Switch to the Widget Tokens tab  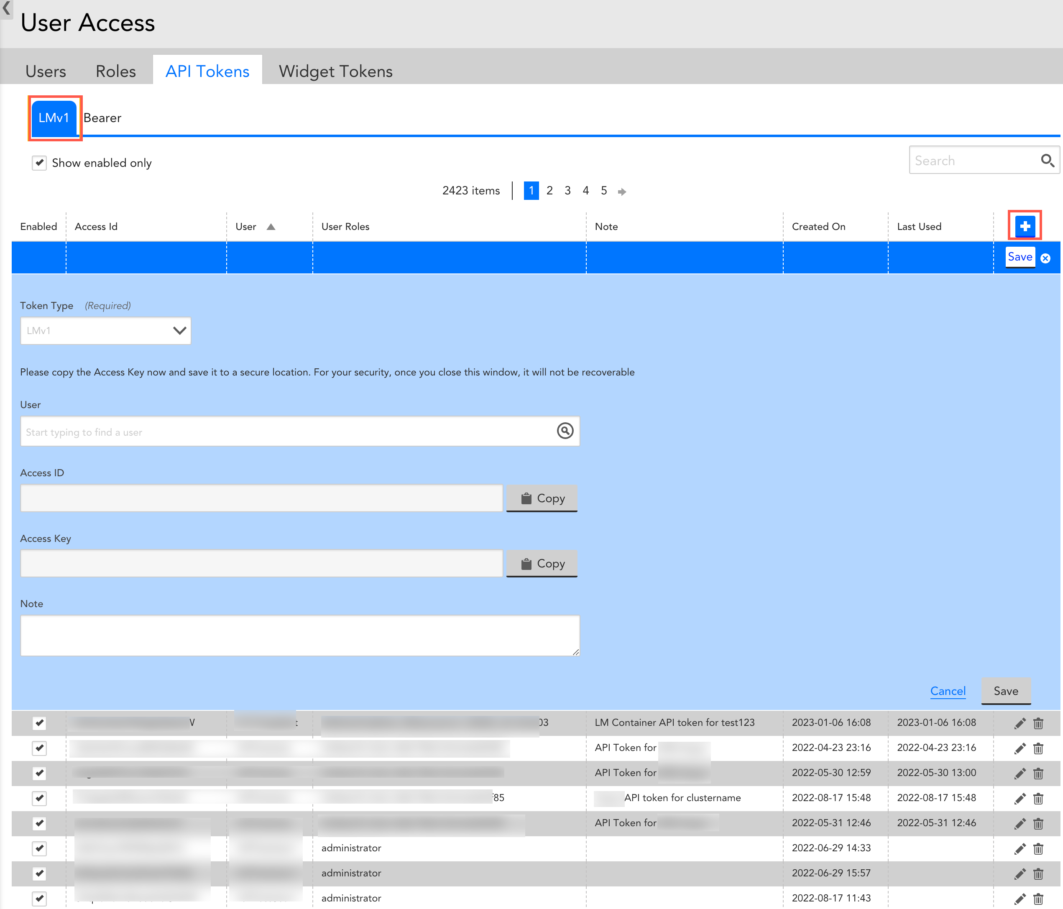point(335,70)
